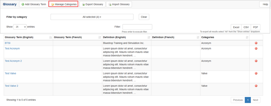Click the Valve category of Test Valve row
The height and width of the screenshot is (106, 271).
tap(204, 73)
